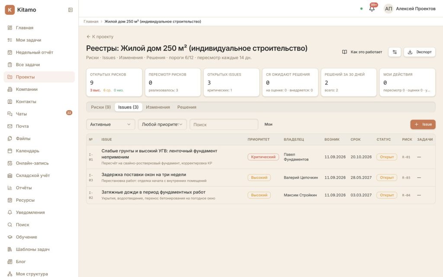Viewport: 443px width, 277px height.
Task: Click the Обучение graduation cap icon
Action: tap(10, 237)
